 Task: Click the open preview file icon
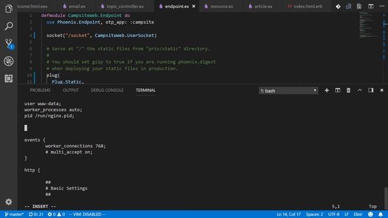pyautogui.click(x=359, y=7)
